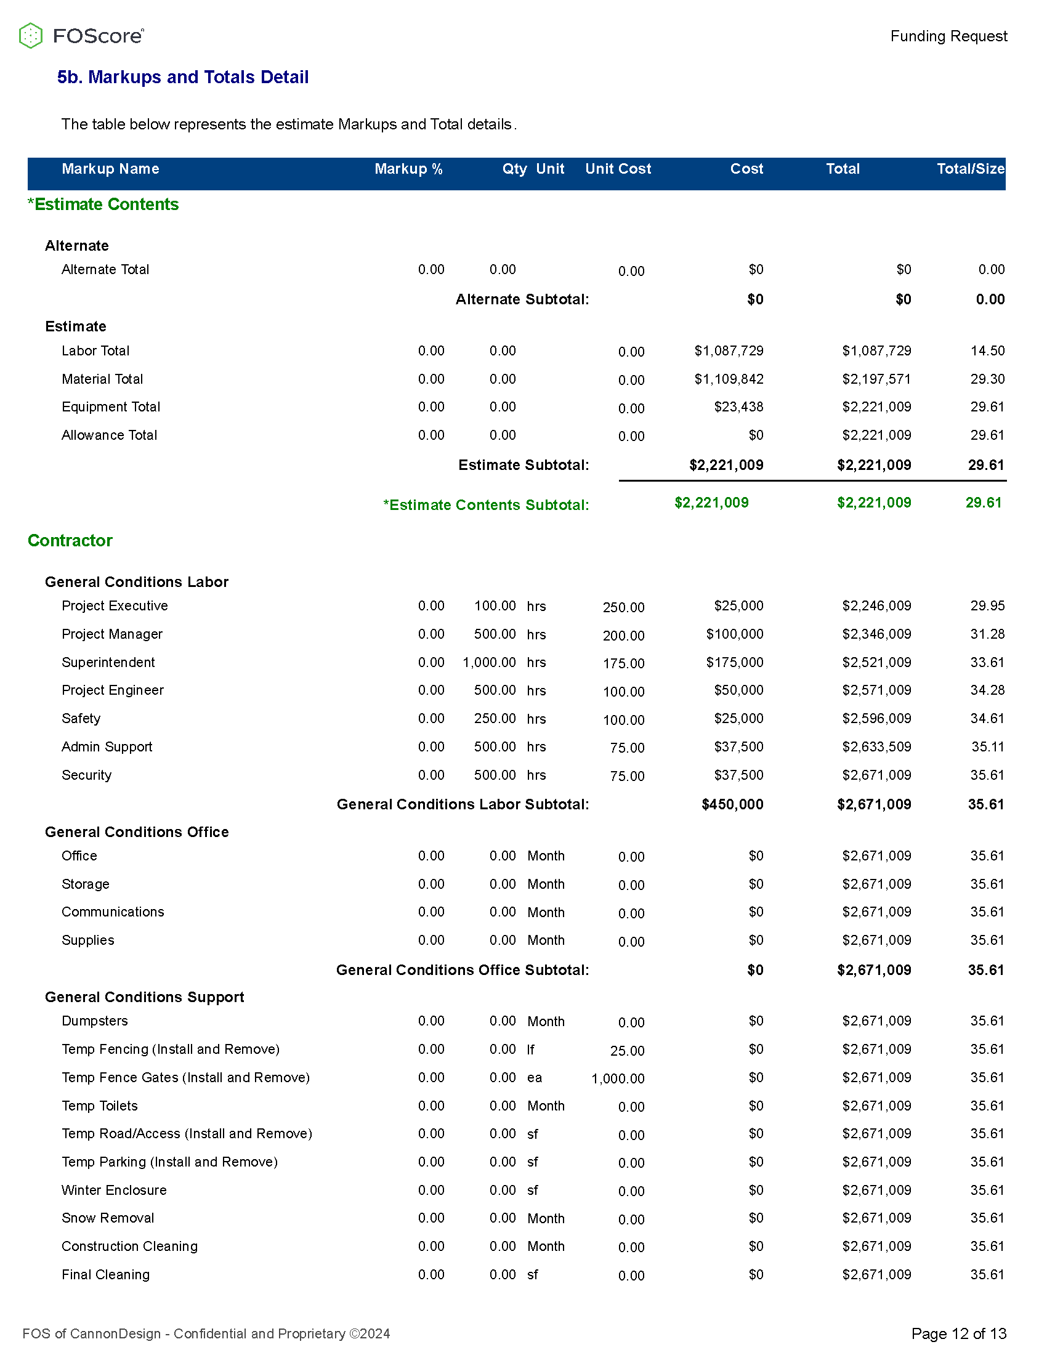Click the 'Unit Cost' column header
Viewport: 1047px width, 1355px height.
click(618, 169)
